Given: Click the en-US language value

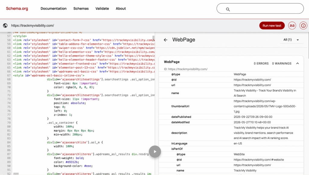Looking at the screenshot, I should (x=238, y=143).
